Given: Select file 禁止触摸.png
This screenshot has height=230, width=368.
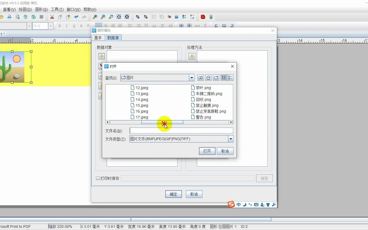Looking at the screenshot, I should [205, 105].
